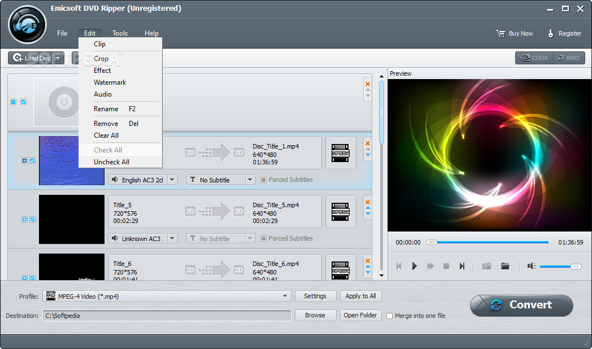
Task: Click the file list vertical scrollbar
Action: pyautogui.click(x=381, y=112)
